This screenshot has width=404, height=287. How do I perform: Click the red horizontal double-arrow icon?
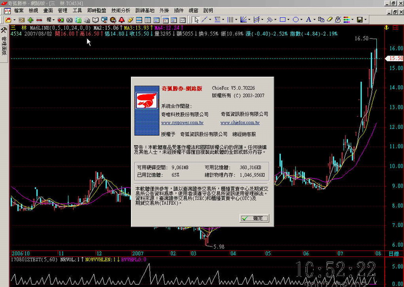point(39,20)
